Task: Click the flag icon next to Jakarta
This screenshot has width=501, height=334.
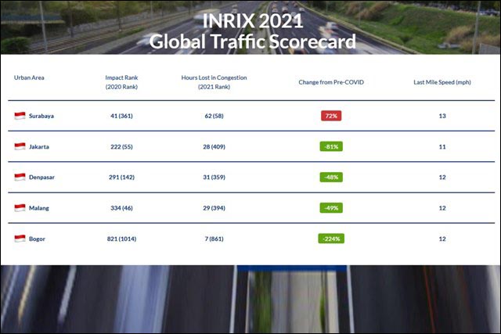Action: coord(20,146)
